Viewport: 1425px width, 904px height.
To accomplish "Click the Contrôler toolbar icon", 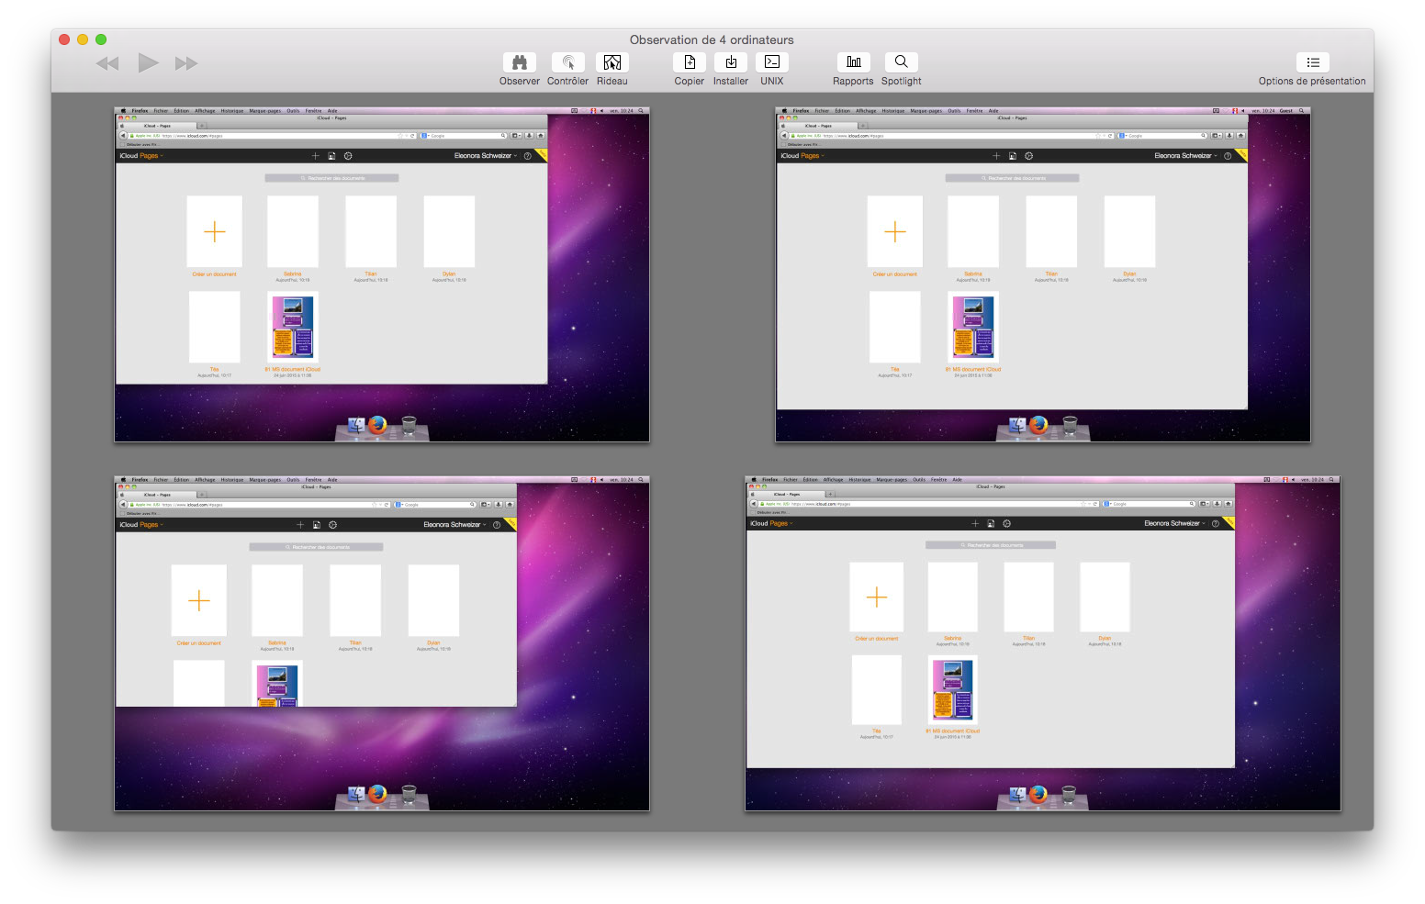I will pos(567,62).
